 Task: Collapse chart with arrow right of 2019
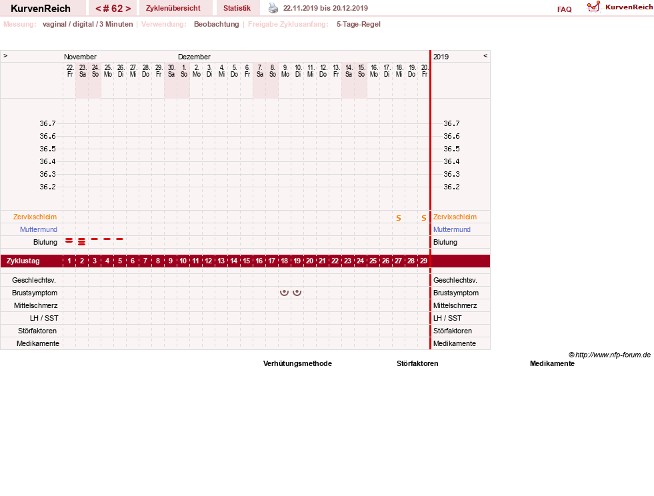tap(485, 55)
